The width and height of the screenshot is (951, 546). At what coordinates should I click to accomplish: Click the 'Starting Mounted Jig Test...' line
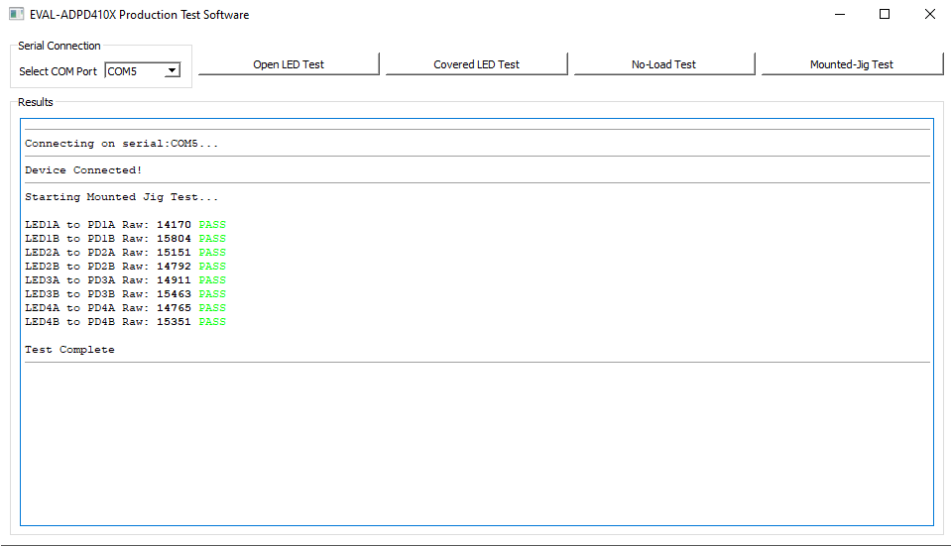(x=121, y=197)
